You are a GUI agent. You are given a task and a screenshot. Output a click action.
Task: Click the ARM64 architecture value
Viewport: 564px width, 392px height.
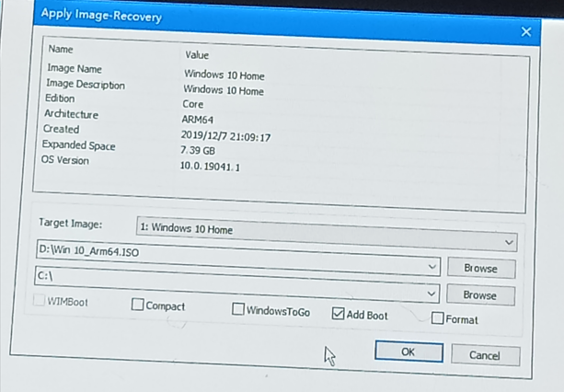coord(198,120)
